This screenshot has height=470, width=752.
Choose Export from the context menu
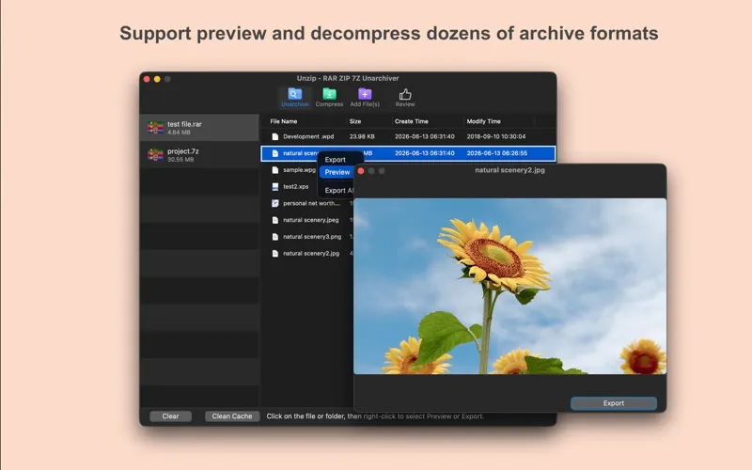(x=335, y=160)
